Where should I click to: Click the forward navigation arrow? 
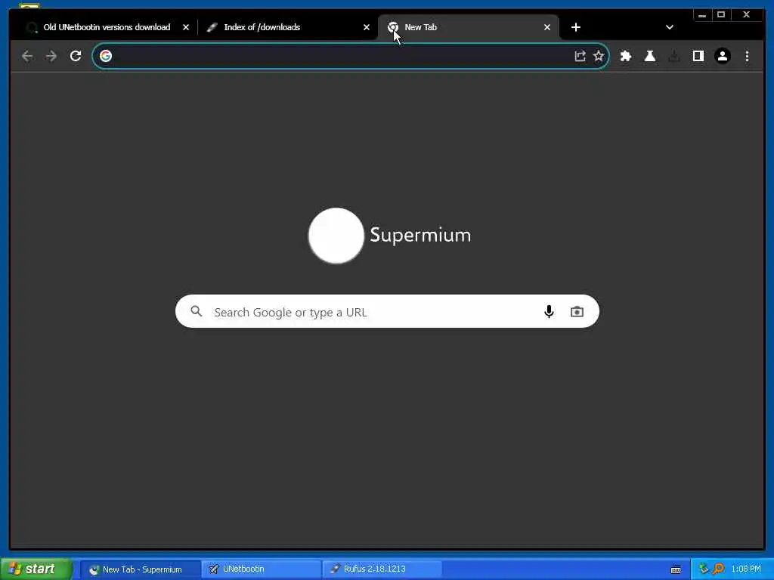click(x=51, y=56)
